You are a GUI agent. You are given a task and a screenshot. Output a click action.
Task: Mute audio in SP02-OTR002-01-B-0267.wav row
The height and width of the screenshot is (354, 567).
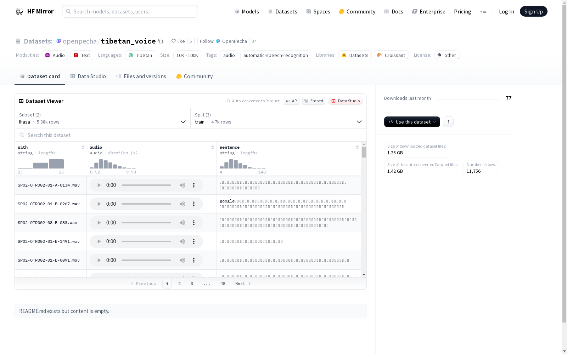point(182,204)
